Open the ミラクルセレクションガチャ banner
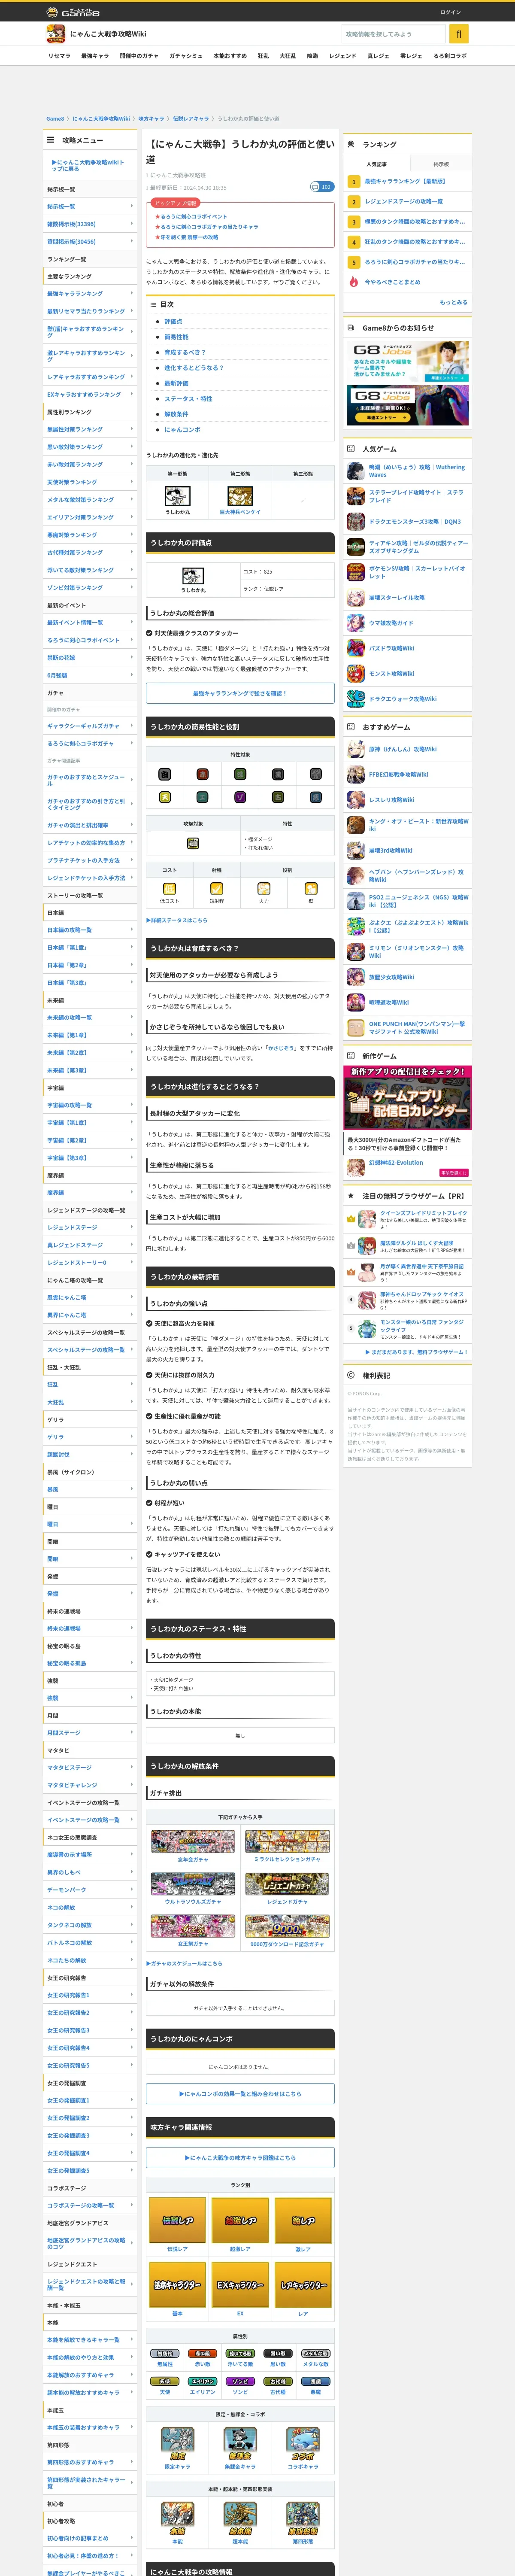515x2576 pixels. pyautogui.click(x=287, y=1841)
